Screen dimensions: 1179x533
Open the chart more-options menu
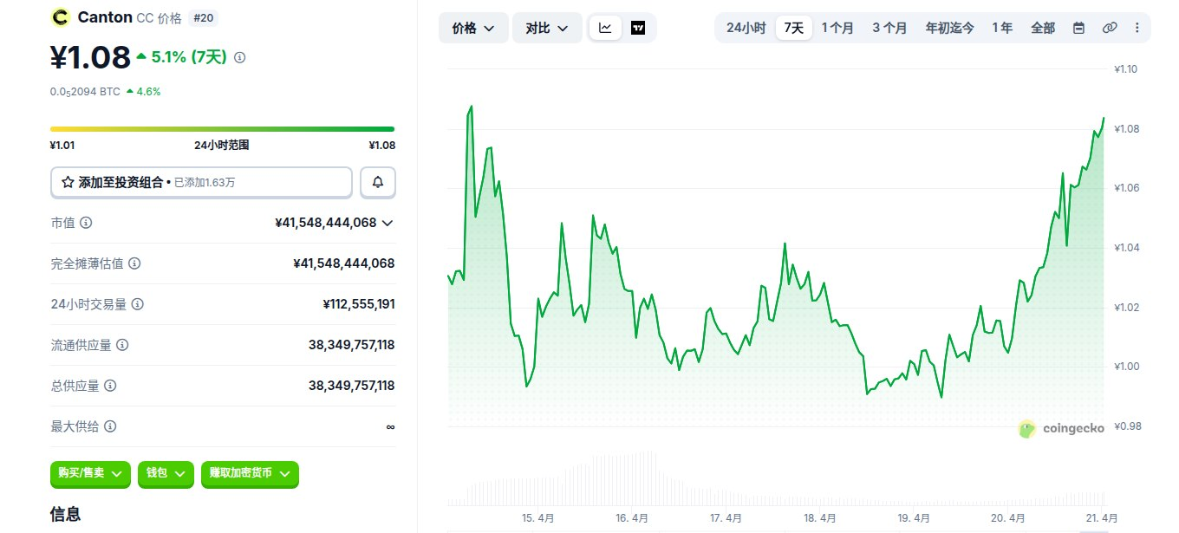pyautogui.click(x=1137, y=28)
